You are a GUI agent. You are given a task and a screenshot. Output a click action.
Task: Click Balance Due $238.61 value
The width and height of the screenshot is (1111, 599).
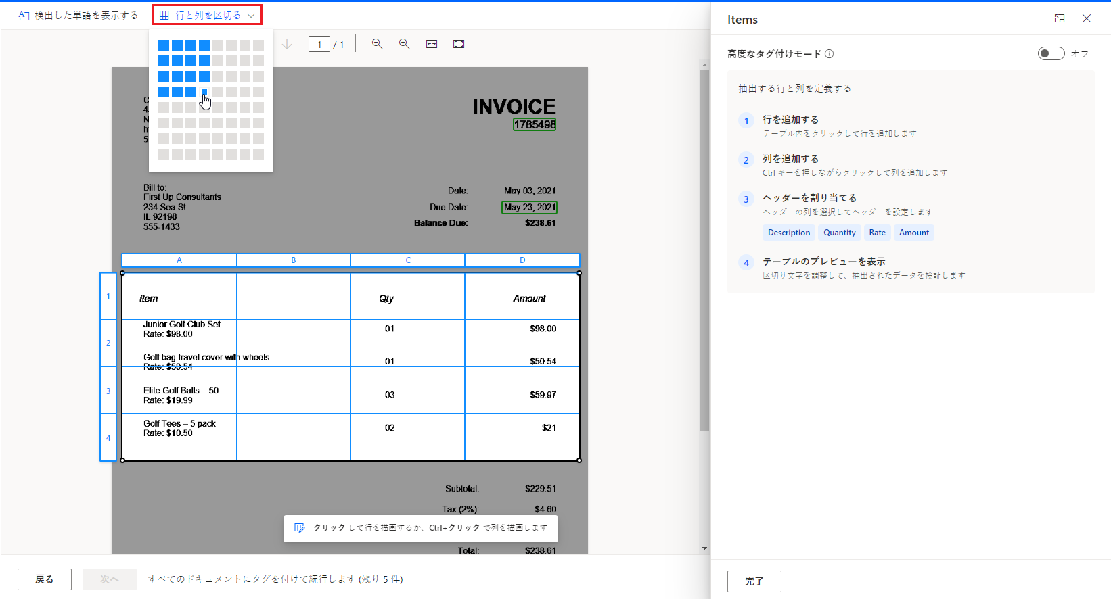(540, 223)
